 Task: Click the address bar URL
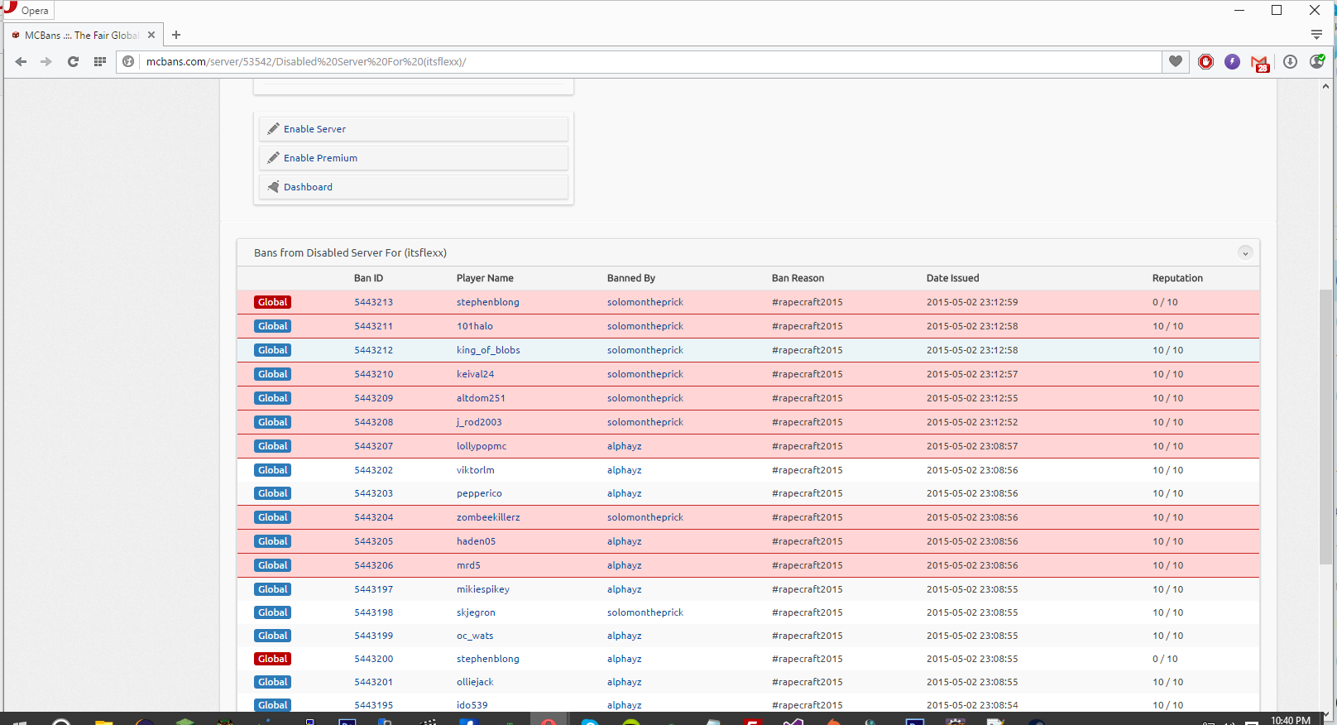point(306,61)
